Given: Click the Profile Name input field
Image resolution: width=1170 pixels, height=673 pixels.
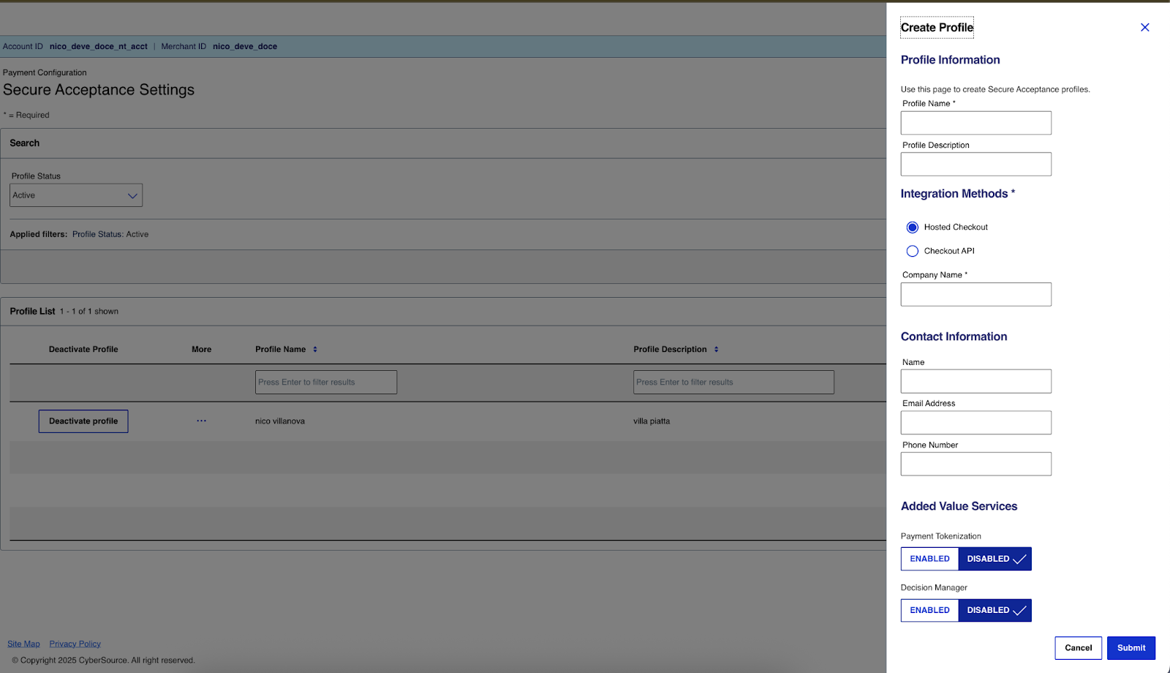Looking at the screenshot, I should click(975, 122).
